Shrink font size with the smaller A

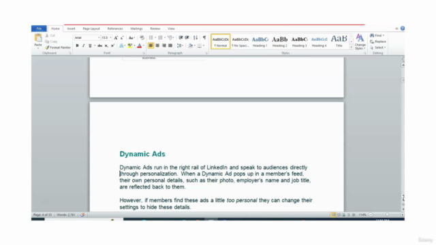pyautogui.click(x=122, y=38)
